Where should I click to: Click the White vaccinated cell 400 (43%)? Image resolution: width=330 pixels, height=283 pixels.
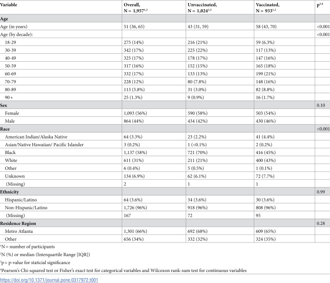(x=266, y=160)
